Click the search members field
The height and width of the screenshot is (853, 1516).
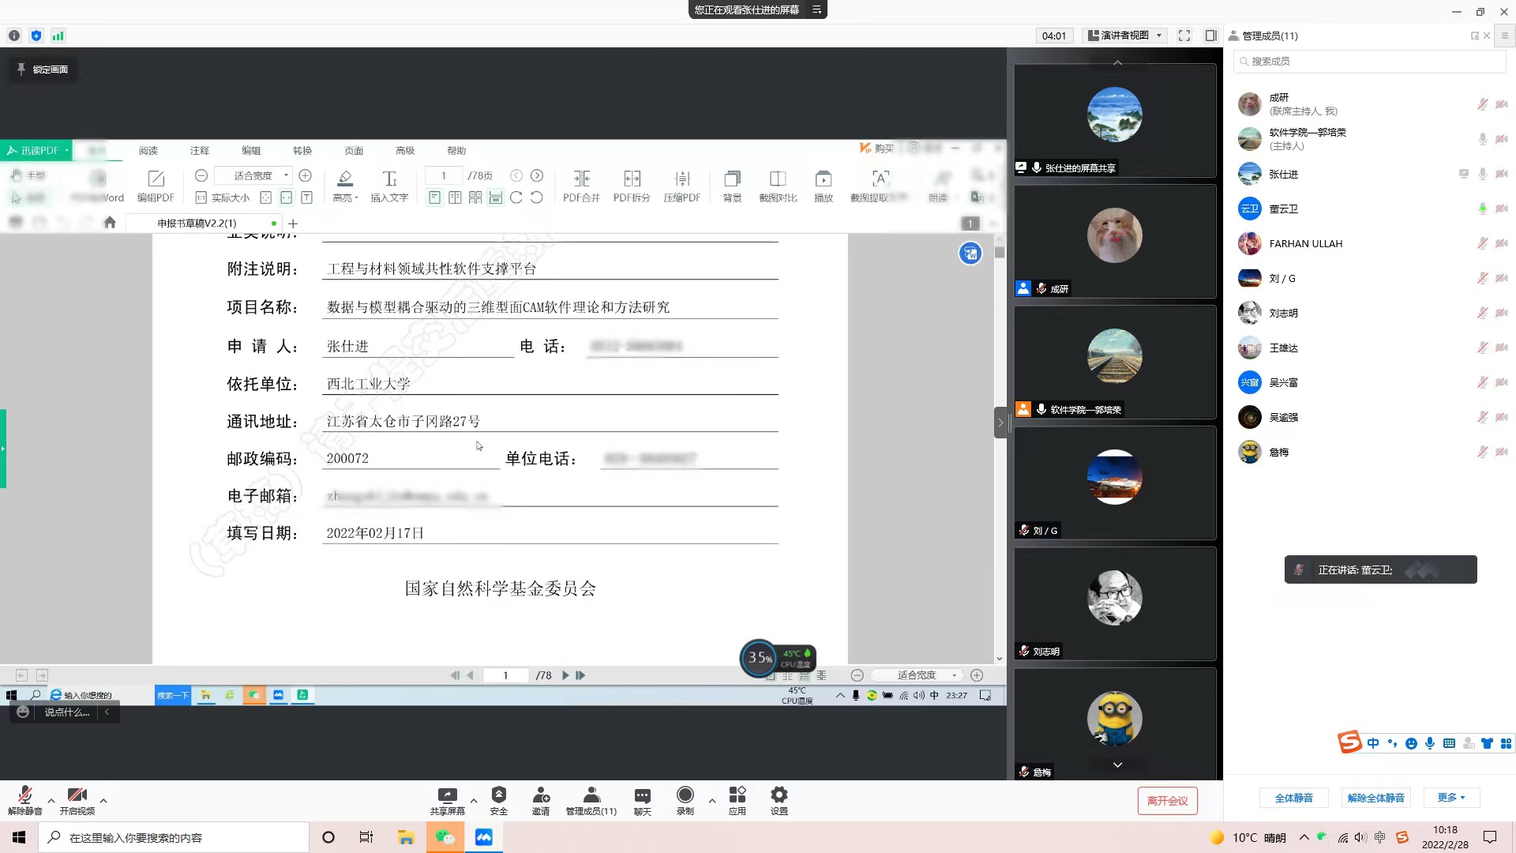click(x=1370, y=61)
